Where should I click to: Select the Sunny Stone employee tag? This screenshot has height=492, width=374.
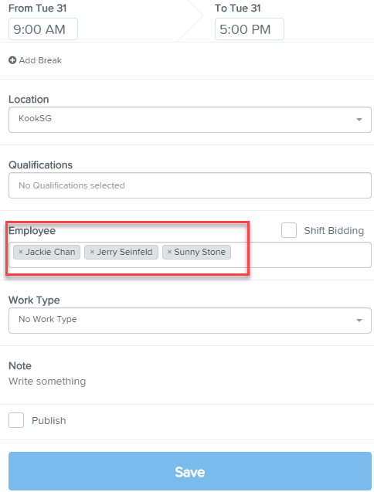(x=196, y=252)
